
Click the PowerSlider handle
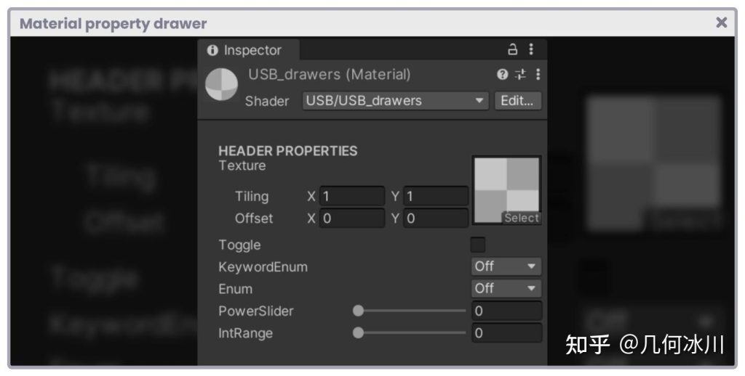pyautogui.click(x=358, y=311)
